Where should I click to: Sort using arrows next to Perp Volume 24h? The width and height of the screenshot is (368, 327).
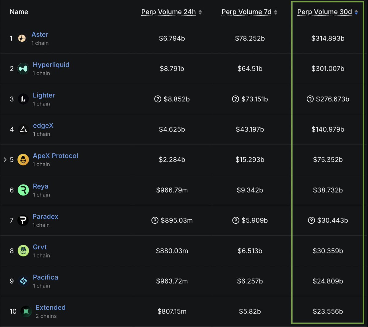(200, 12)
